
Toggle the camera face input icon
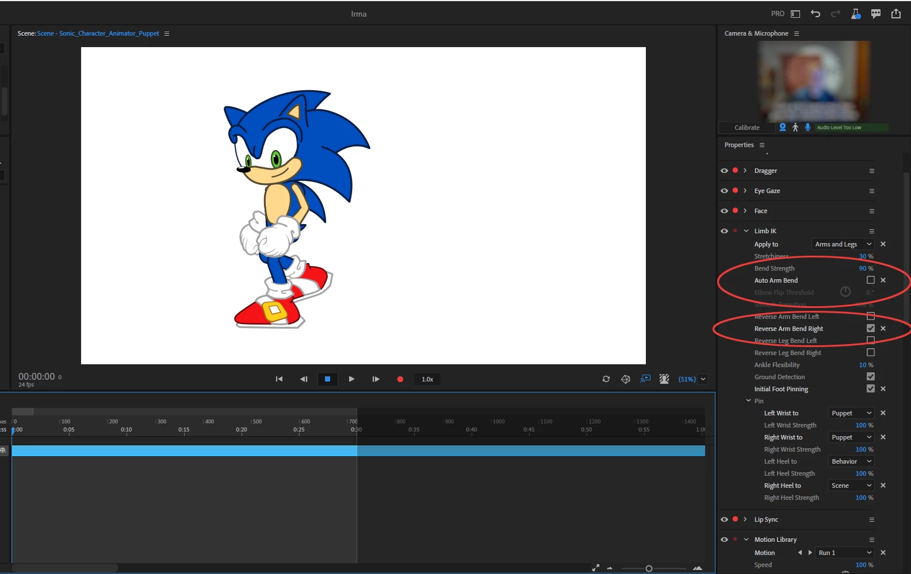782,128
